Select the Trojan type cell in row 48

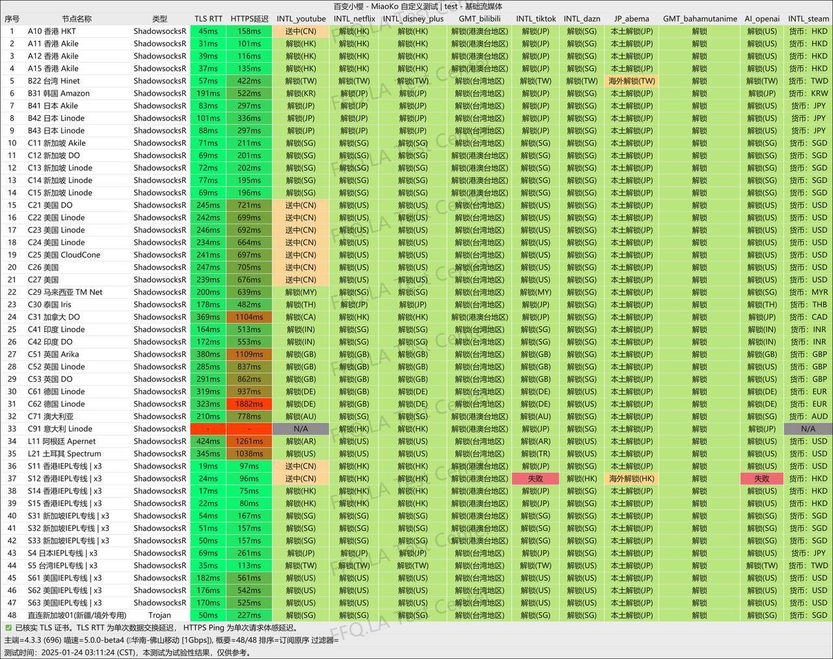click(x=159, y=615)
